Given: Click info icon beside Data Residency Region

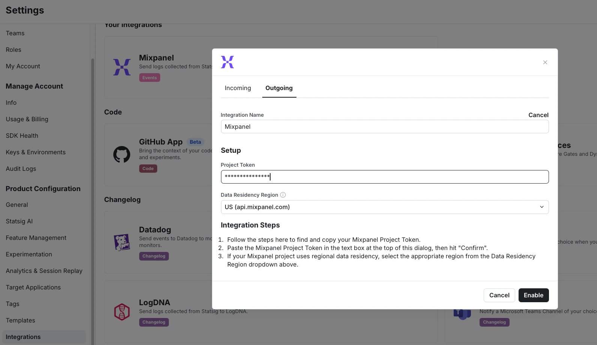Looking at the screenshot, I should [283, 195].
